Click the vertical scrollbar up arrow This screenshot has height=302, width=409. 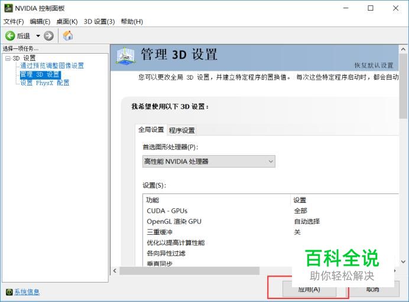[x=403, y=49]
